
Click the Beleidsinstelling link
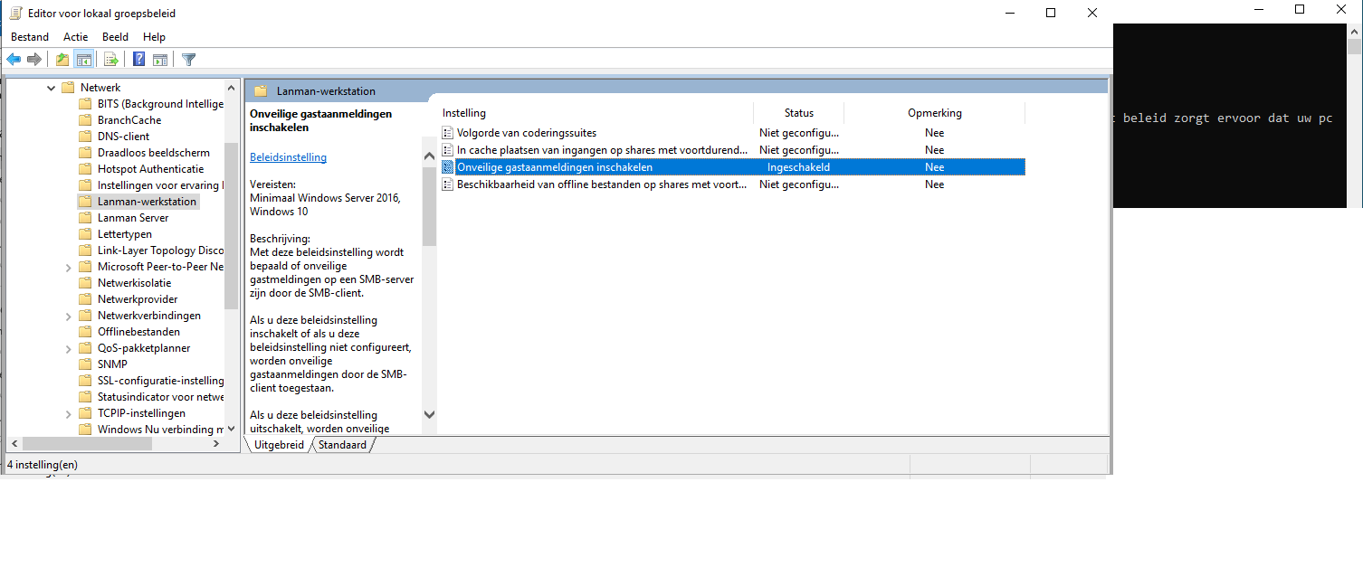click(x=288, y=157)
